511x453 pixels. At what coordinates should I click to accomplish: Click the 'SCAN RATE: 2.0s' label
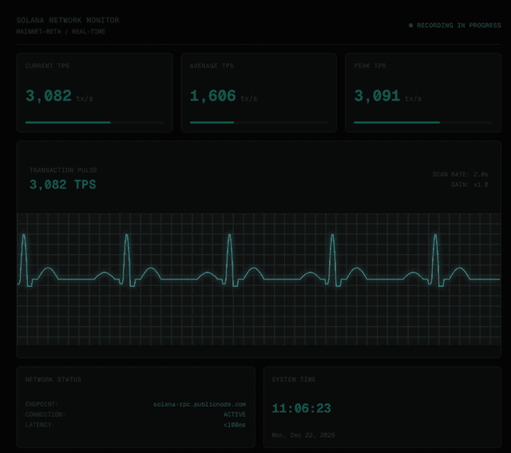pos(460,174)
